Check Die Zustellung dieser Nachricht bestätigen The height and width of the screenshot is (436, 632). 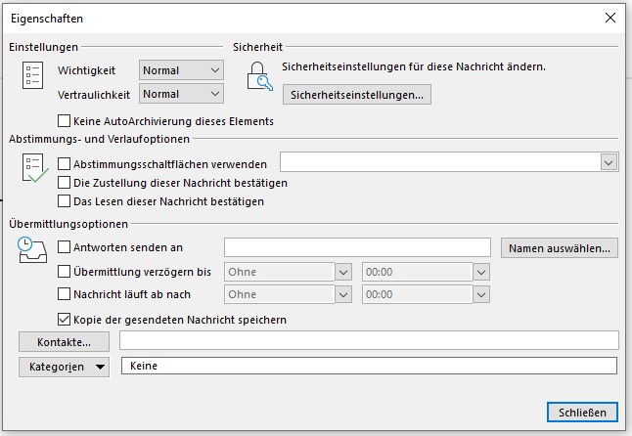pos(65,183)
